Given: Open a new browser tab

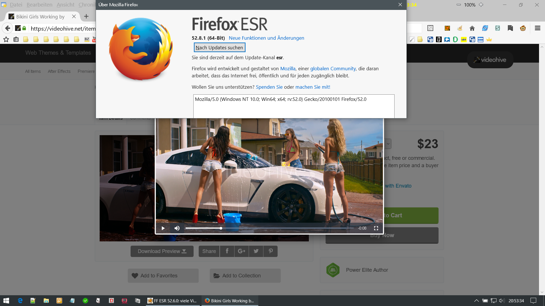Looking at the screenshot, I should [x=86, y=16].
